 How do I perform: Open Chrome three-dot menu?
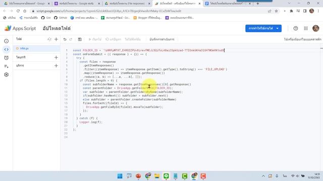click(x=318, y=11)
